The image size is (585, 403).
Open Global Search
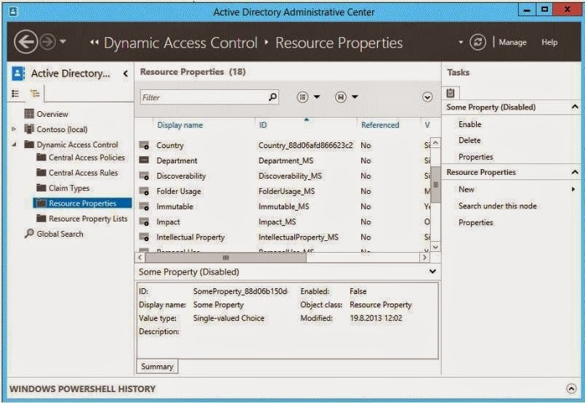60,234
